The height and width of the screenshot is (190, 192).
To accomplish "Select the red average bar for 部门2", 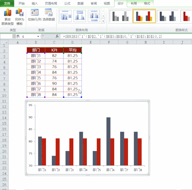I will [58, 152].
